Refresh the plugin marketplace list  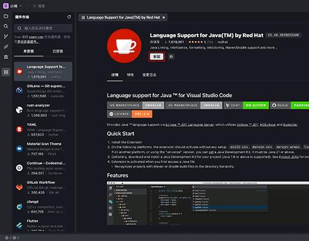(69, 17)
